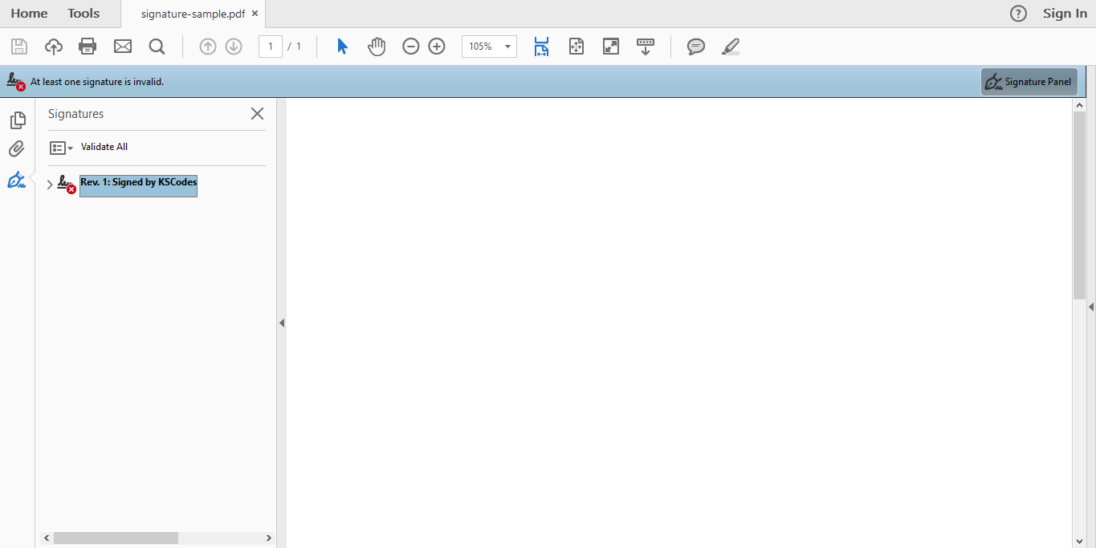Go to the Home tab
1096x548 pixels.
coord(29,13)
